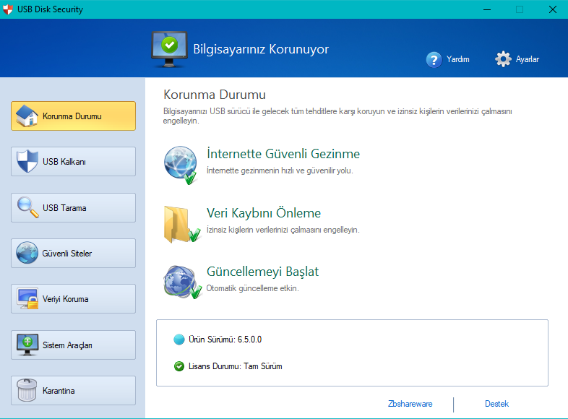Click the green checkmark beside Lisans Durumu
568x419 pixels.
[179, 366]
